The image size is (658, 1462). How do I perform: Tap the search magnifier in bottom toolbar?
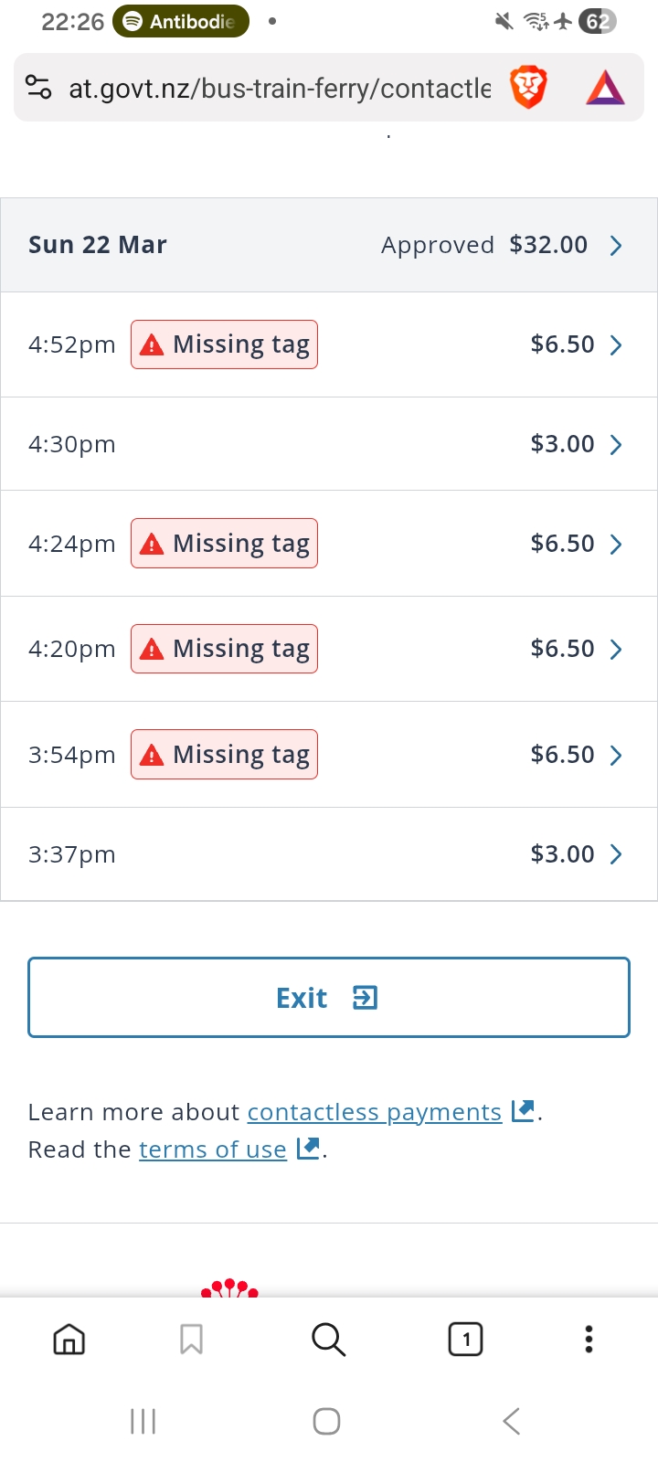tap(329, 1340)
